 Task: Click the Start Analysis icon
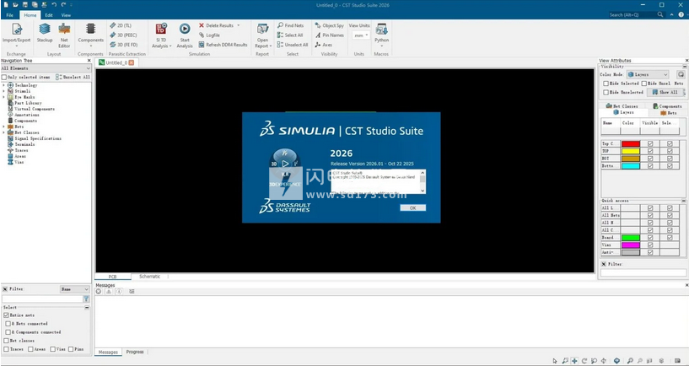(x=185, y=33)
